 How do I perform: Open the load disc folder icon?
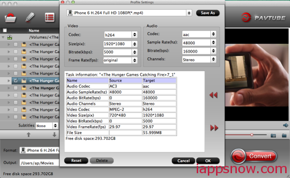click(x=10, y=18)
